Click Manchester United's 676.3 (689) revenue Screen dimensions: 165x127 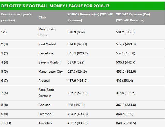coord(76,32)
